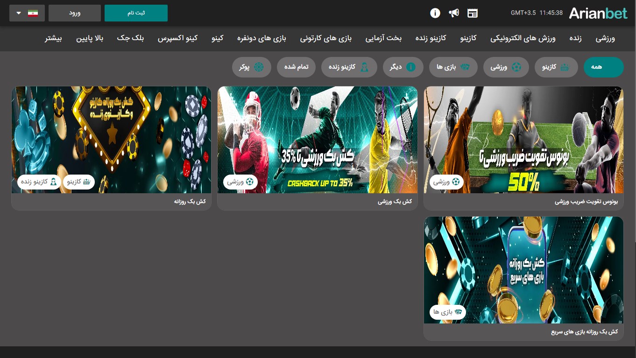The height and width of the screenshot is (358, 636).
Task: Show the تمام شده promotions
Action: tap(296, 67)
